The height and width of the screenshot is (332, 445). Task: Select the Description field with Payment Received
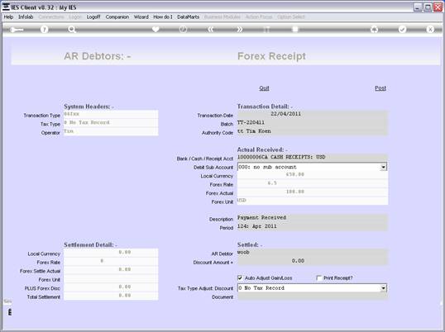point(313,218)
